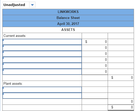Click the second plant asset amount cell
Screen dimensions: 135x111
(x=95, y=96)
